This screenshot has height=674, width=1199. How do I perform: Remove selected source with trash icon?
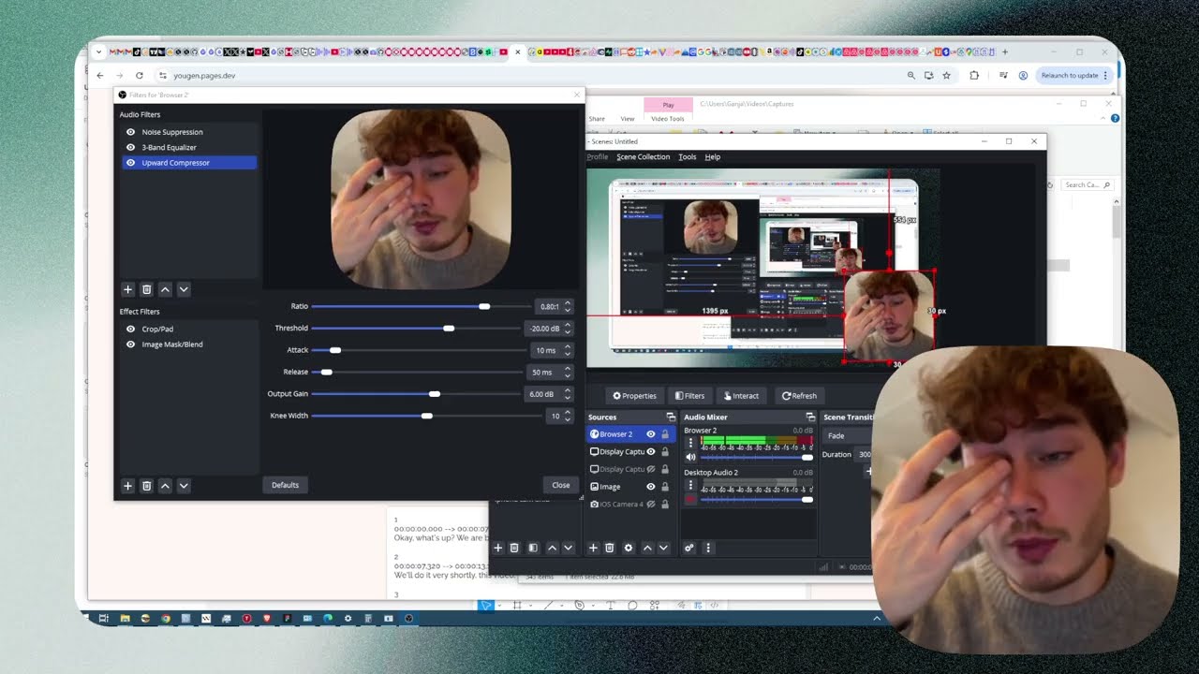tap(610, 548)
